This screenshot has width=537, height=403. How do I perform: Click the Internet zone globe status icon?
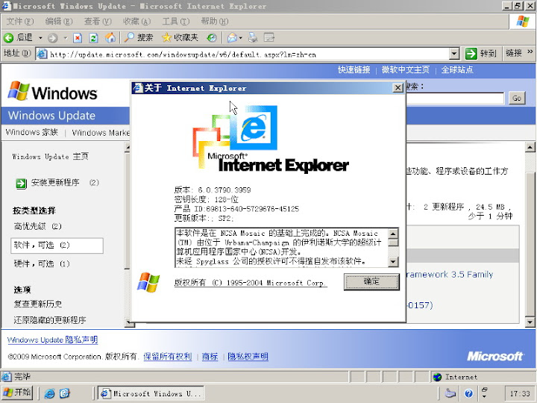pyautogui.click(x=437, y=377)
